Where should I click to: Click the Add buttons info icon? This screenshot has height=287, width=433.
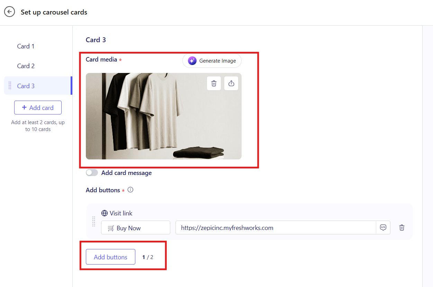coord(130,190)
